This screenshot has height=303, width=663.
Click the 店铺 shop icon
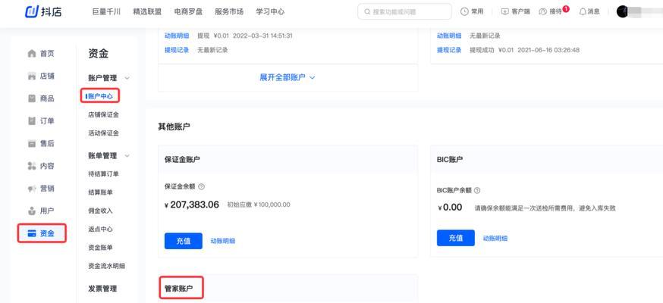pos(31,77)
